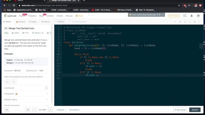Close the June LeetCoding Challenge banner
Viewport: 205px width, 115px height.
(162, 15)
